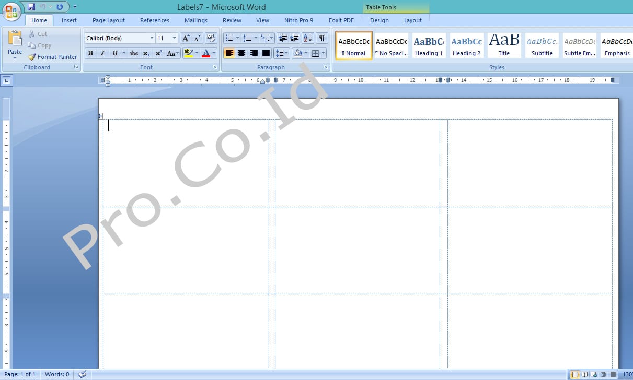Select the Heading 1 style
Screen dimensions: 633x380
point(429,45)
